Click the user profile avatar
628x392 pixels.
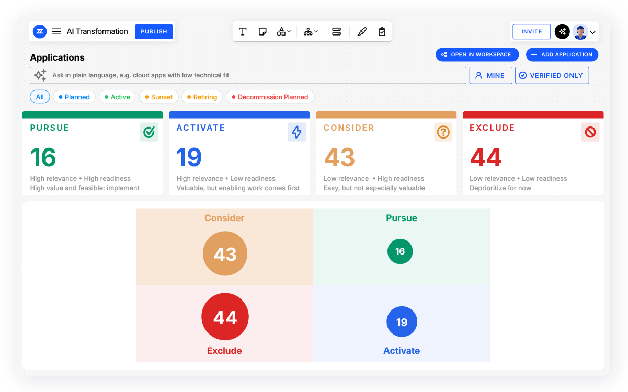[580, 31]
